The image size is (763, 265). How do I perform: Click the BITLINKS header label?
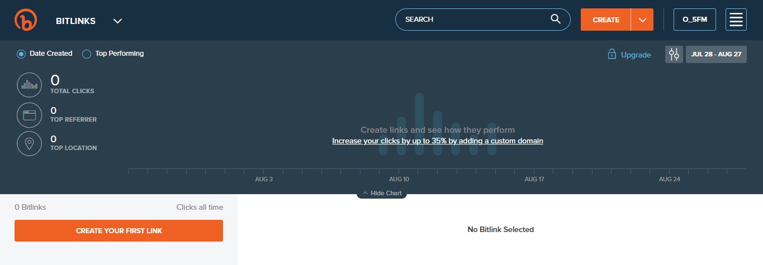(75, 21)
